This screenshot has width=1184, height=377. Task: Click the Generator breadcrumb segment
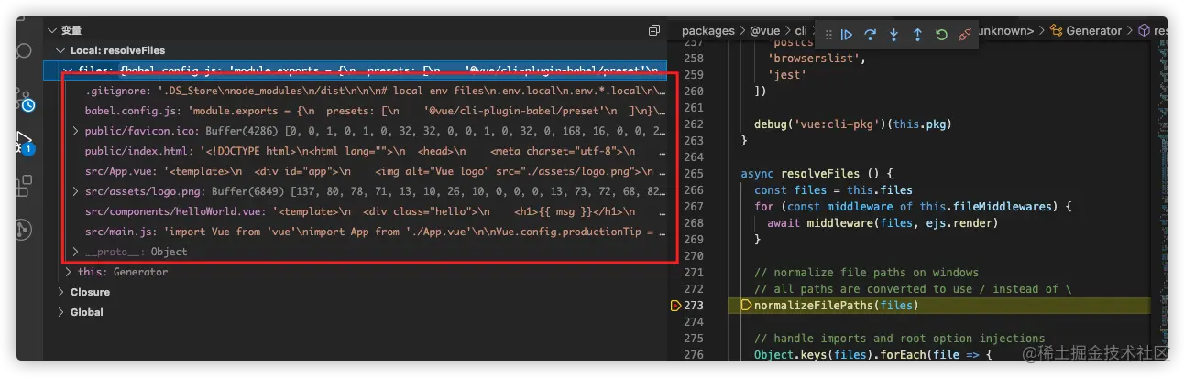(1093, 31)
